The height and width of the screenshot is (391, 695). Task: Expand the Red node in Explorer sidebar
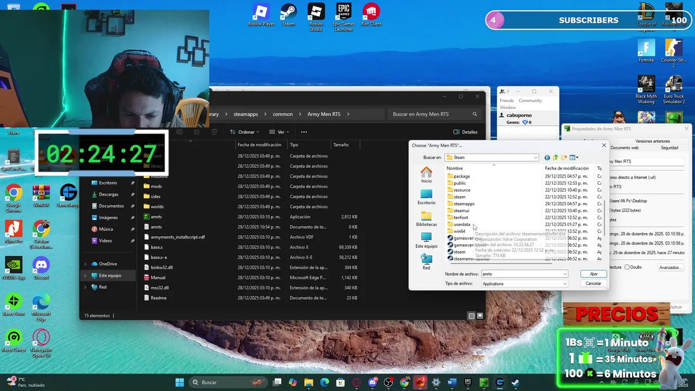point(85,287)
